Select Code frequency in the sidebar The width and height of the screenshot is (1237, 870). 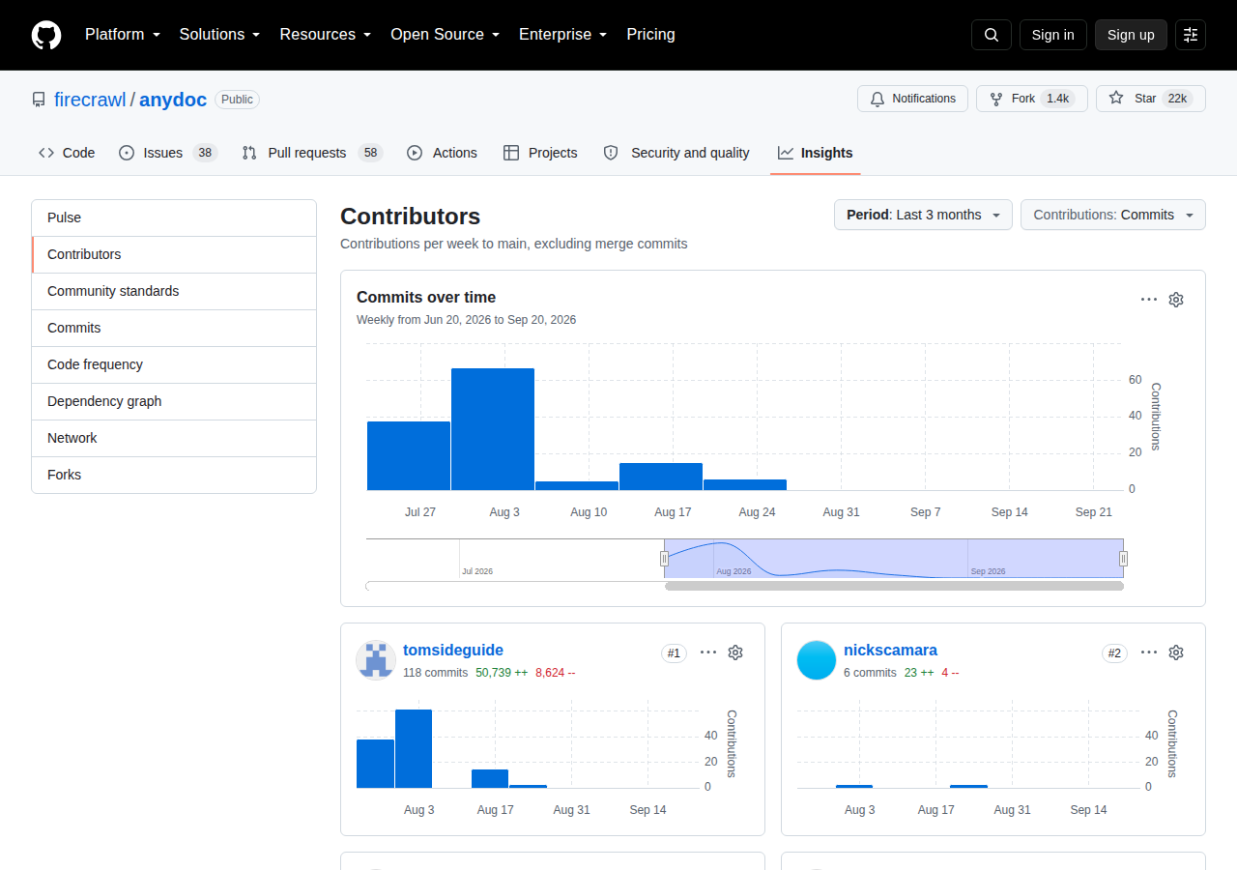[x=174, y=364]
